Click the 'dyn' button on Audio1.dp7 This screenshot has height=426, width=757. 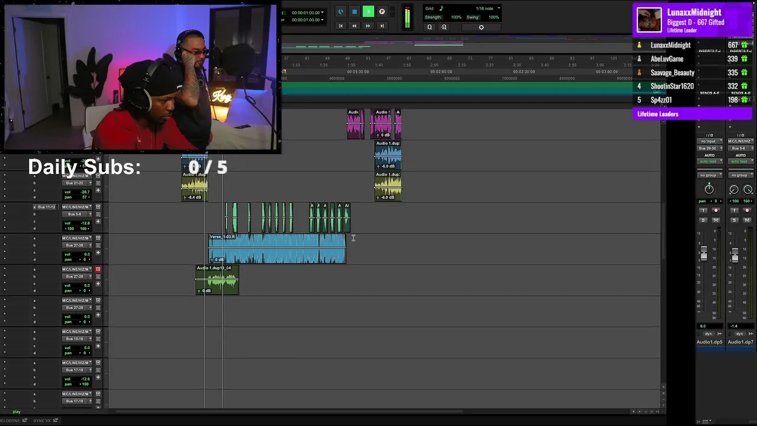740,334
